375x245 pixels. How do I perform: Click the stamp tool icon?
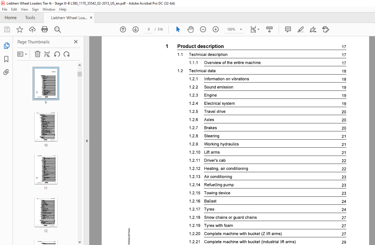coord(326,29)
